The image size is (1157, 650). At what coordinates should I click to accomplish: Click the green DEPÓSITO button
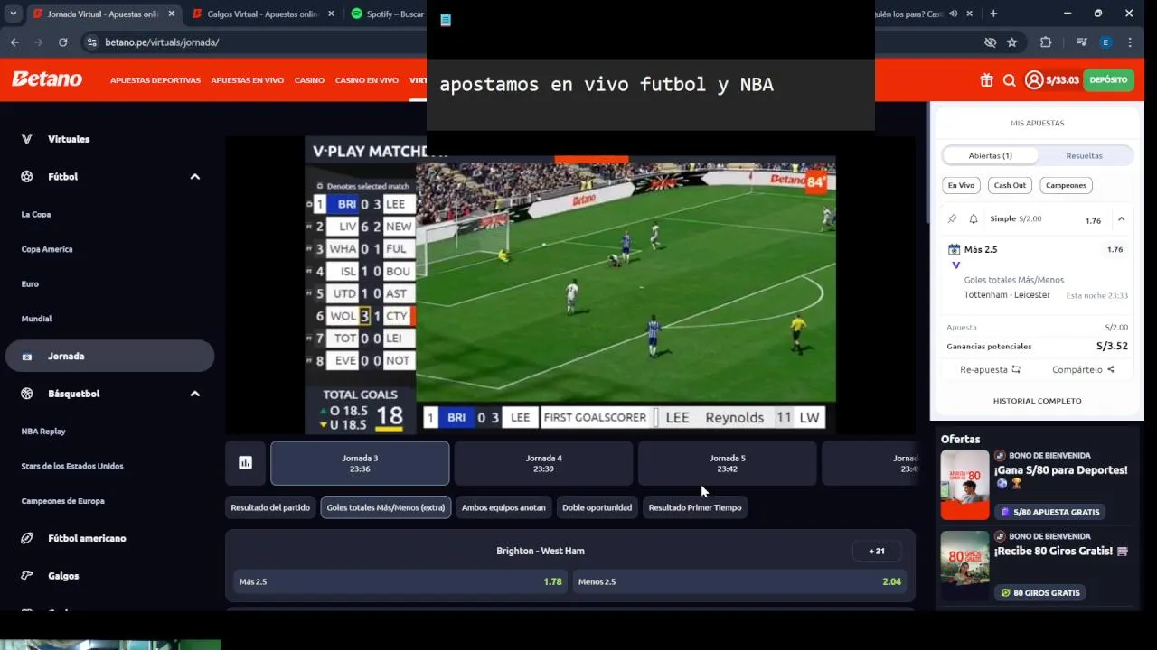[x=1108, y=80]
